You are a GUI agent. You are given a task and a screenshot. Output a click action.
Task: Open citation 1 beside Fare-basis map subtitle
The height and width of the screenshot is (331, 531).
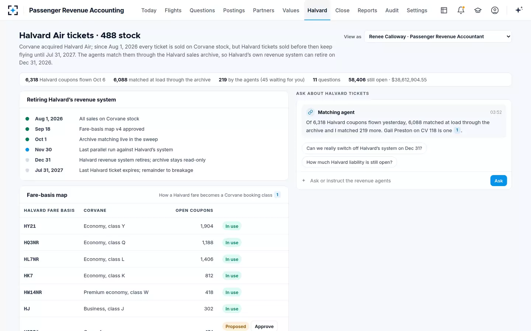point(277,195)
